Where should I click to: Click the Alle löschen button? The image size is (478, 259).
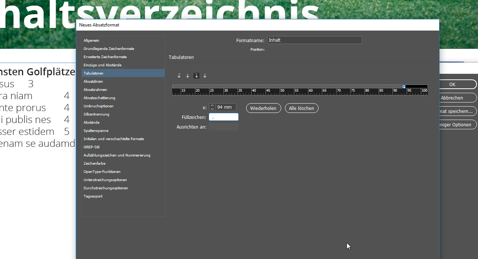[x=301, y=108]
